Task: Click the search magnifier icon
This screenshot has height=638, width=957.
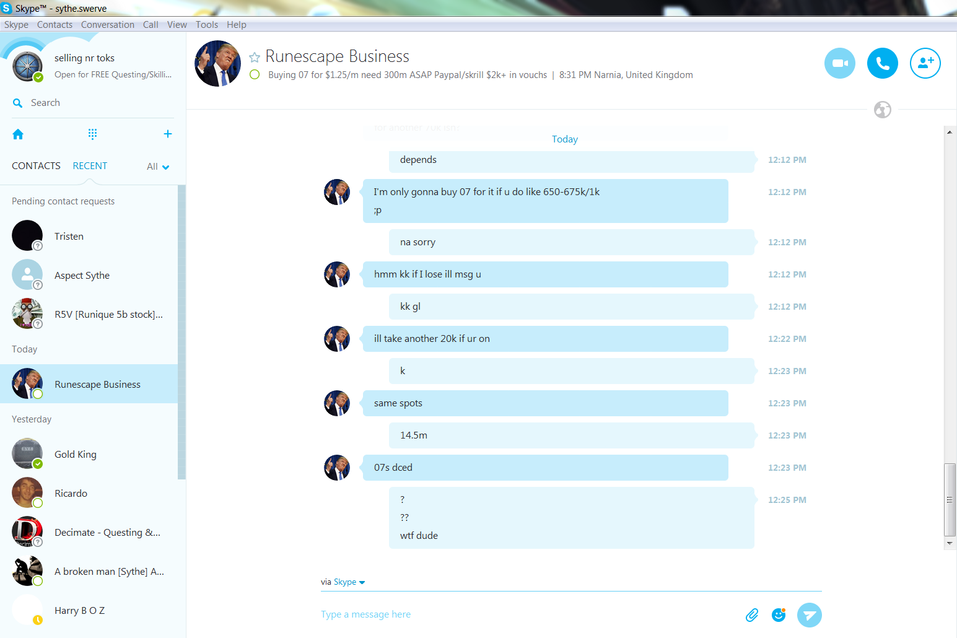Action: tap(18, 103)
